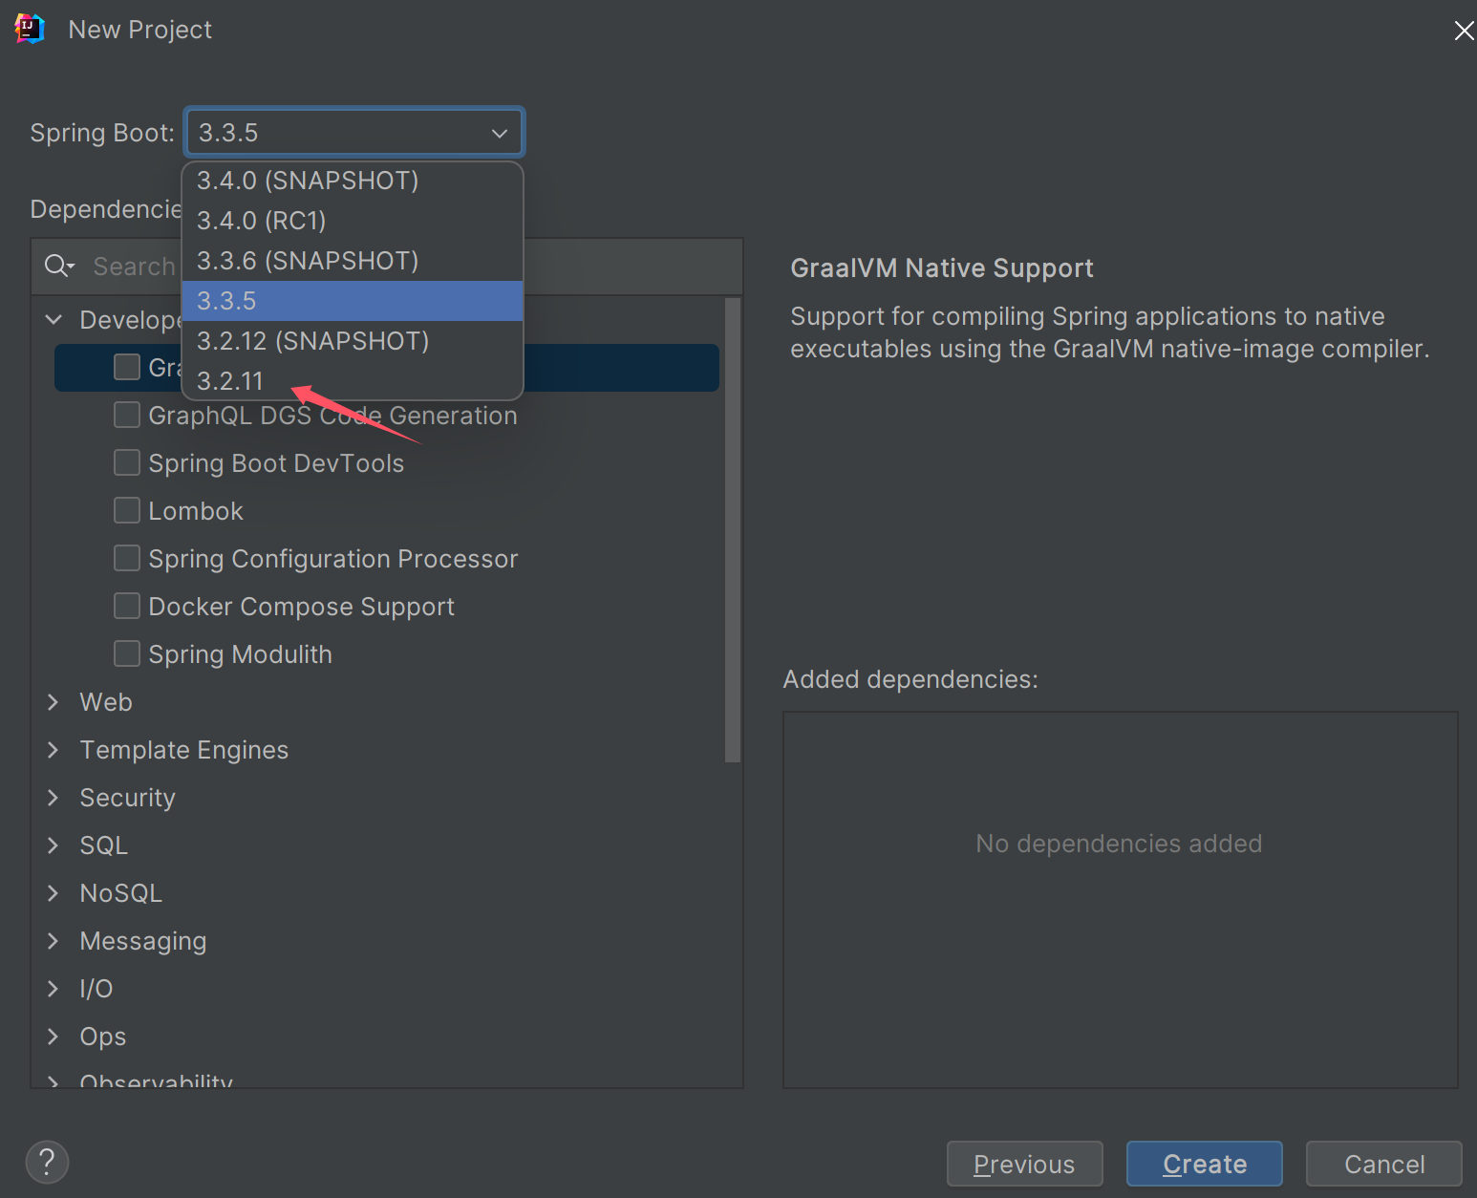This screenshot has height=1198, width=1477.
Task: Click the IntelliJ IDEA logo icon
Action: 30,30
